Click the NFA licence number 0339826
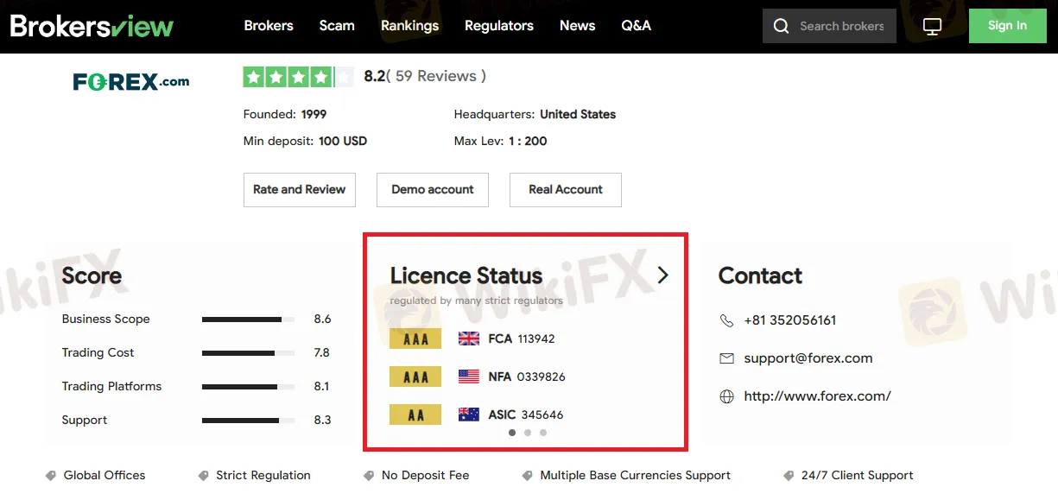 542,377
